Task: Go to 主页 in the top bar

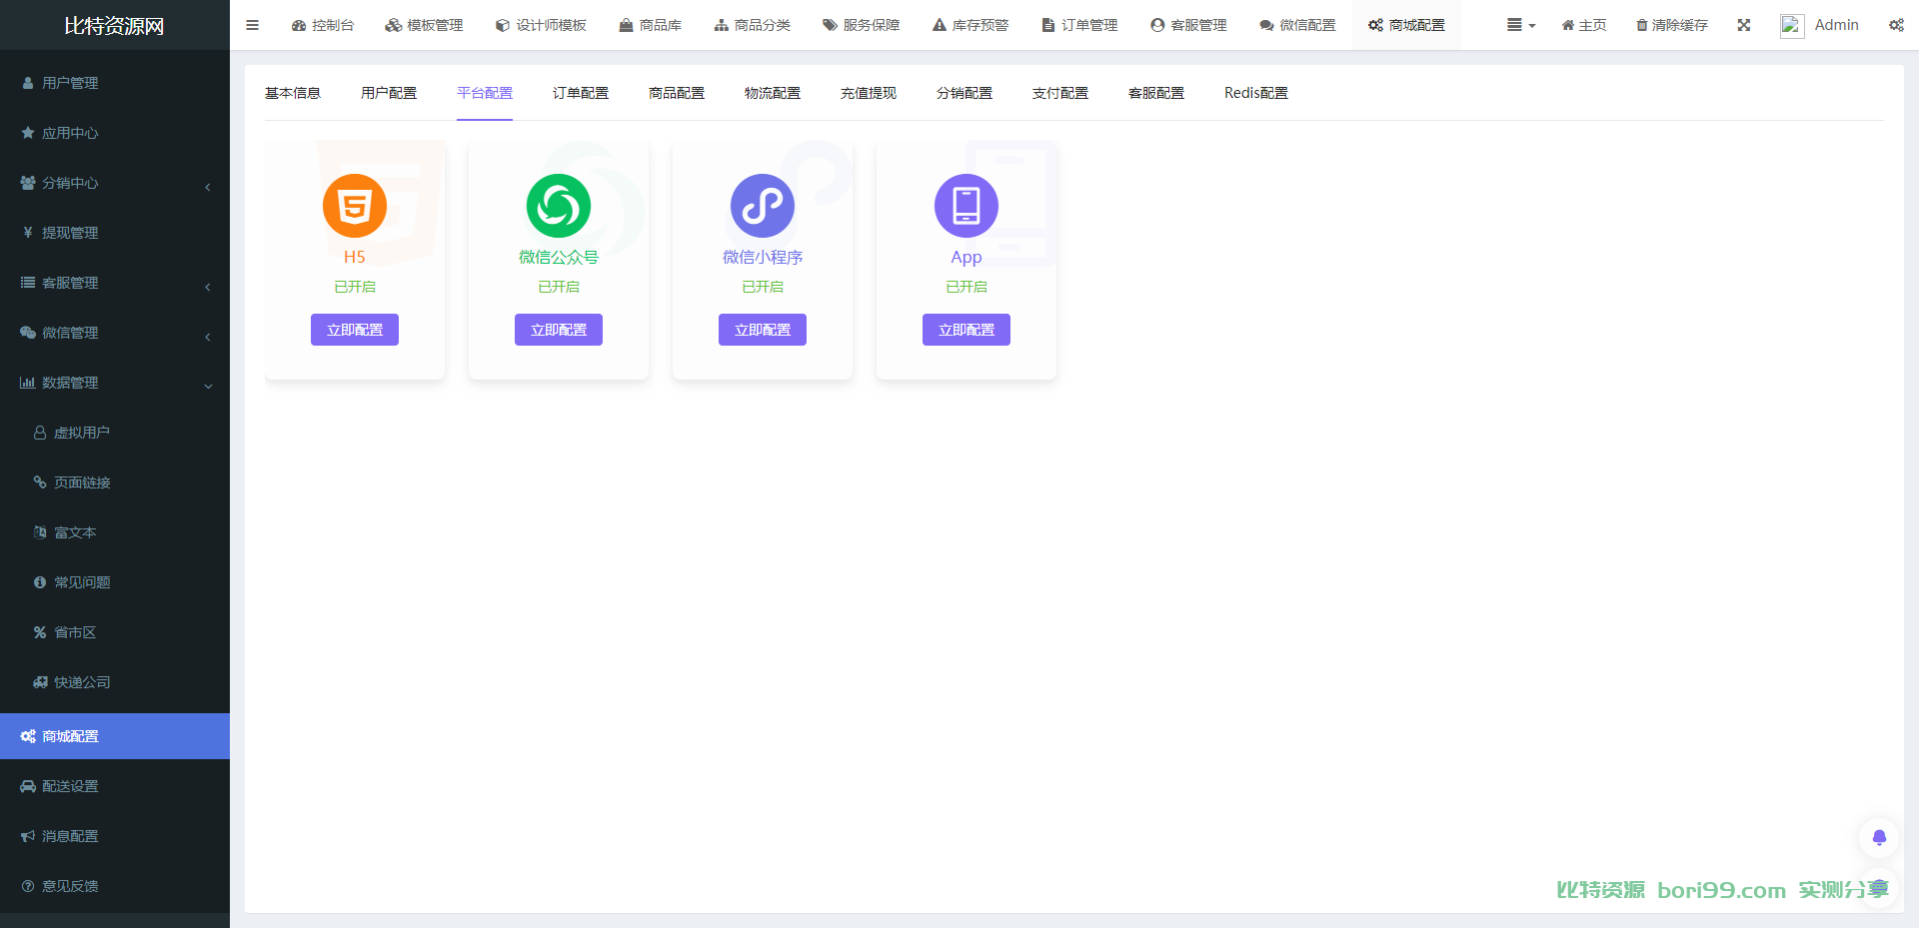Action: (1584, 25)
